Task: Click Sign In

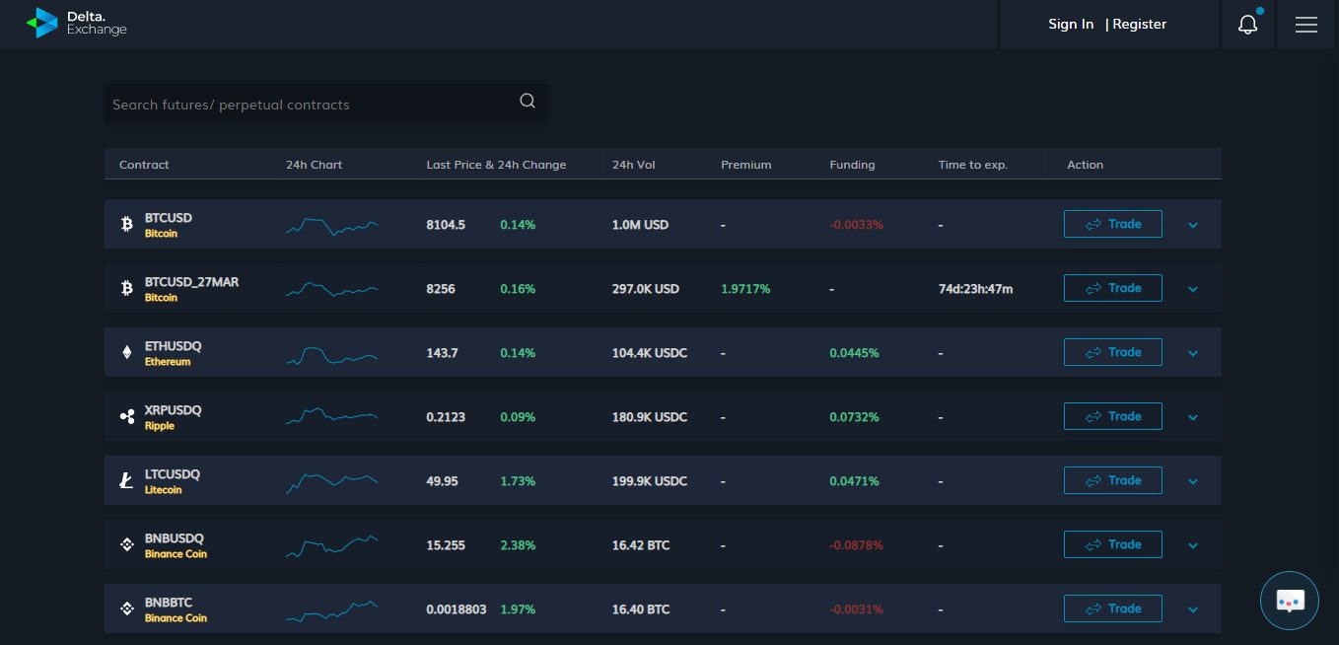Action: coord(1071,25)
